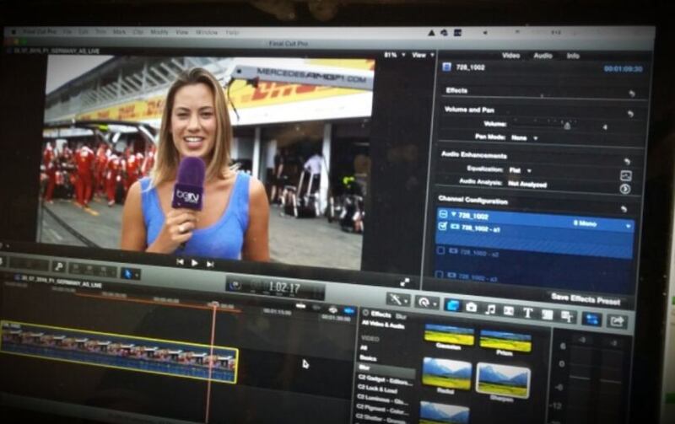Open the Equalization Flat dropdown
The image size is (675, 424).
(x=520, y=170)
